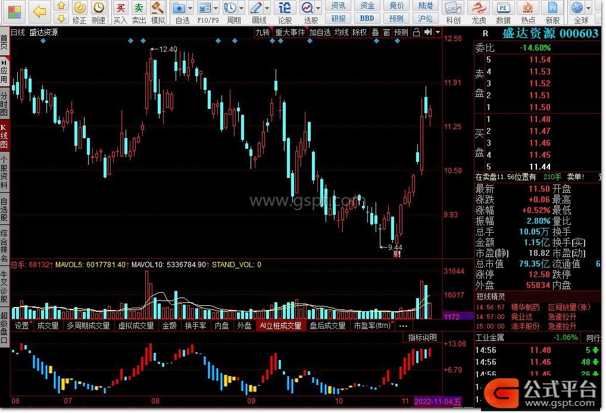The height and width of the screenshot is (413, 606).
Task: Open the 首页 home side tab
Action: (x=4, y=42)
